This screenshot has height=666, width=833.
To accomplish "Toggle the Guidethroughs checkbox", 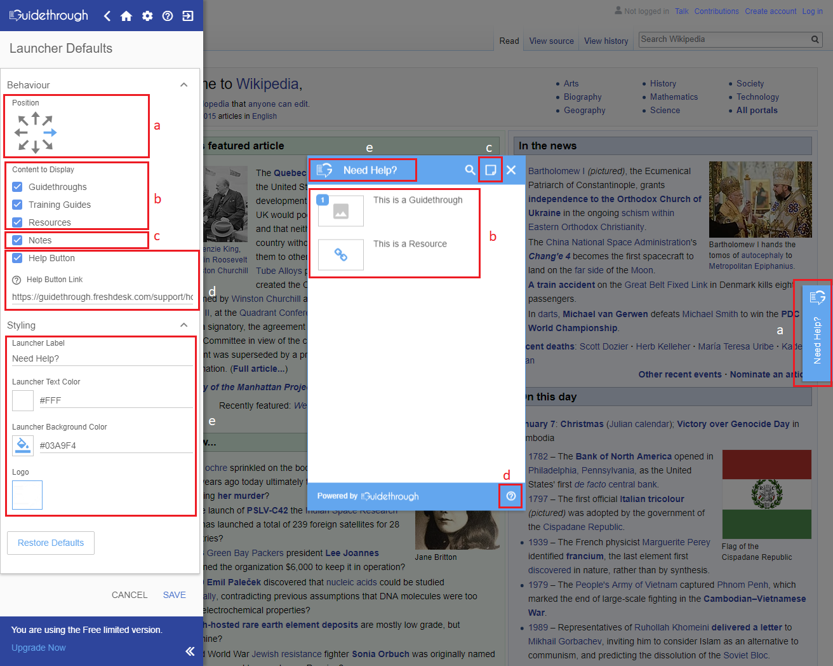I will (17, 187).
